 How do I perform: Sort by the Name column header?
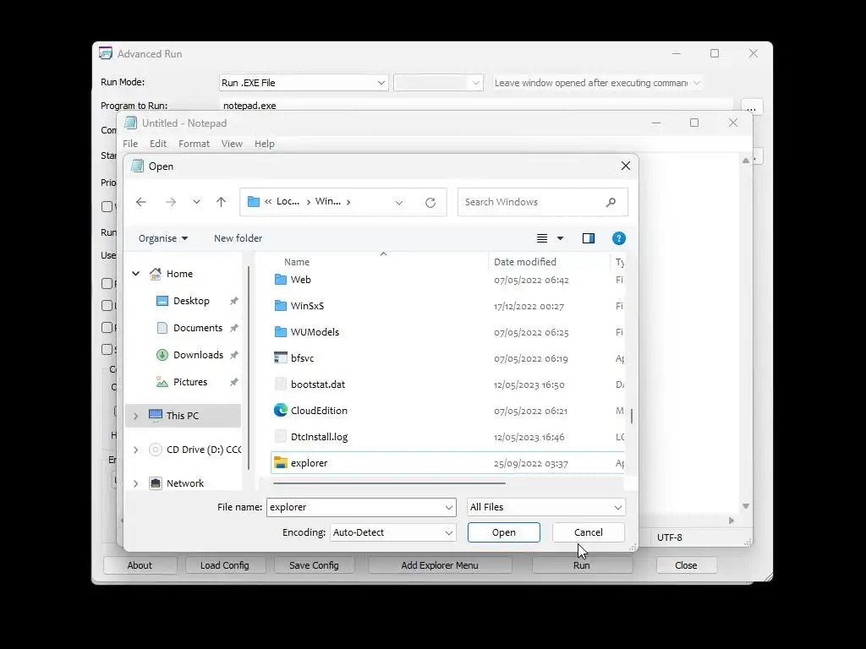297,262
